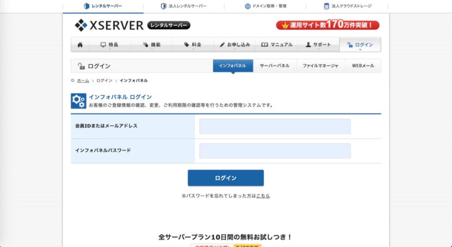The image size is (452, 247).
Task: Click the インフォパネル ログイン heading
Action: pos(120,97)
